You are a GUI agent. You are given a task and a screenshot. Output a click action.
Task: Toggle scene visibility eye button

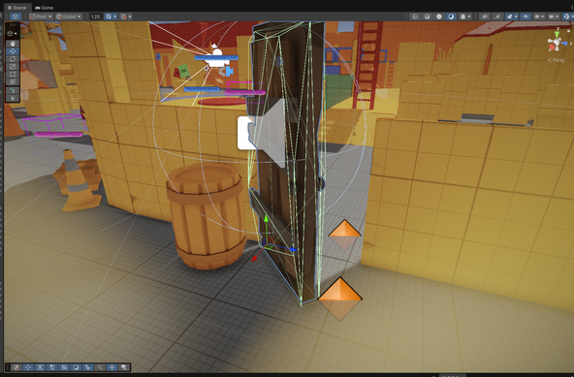(526, 16)
